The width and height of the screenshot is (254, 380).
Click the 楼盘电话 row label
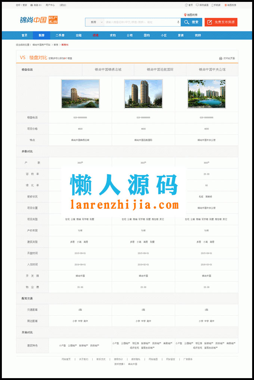point(32,117)
